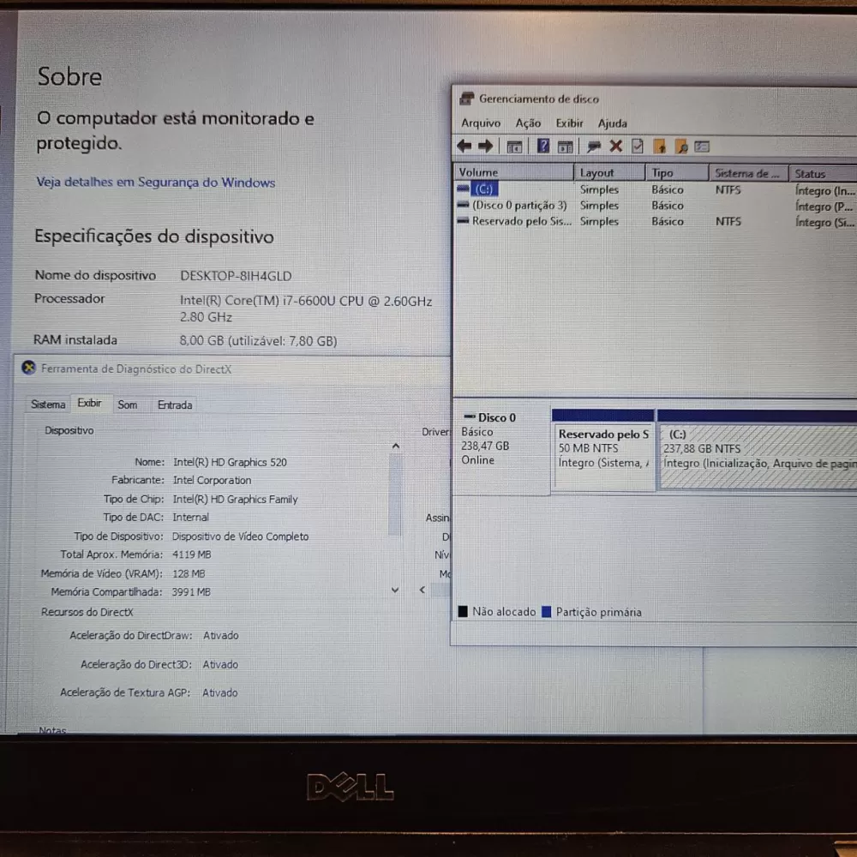Click the 8,00 GB RAM instalada value
Screen dimensions: 857x857
pyautogui.click(x=258, y=340)
